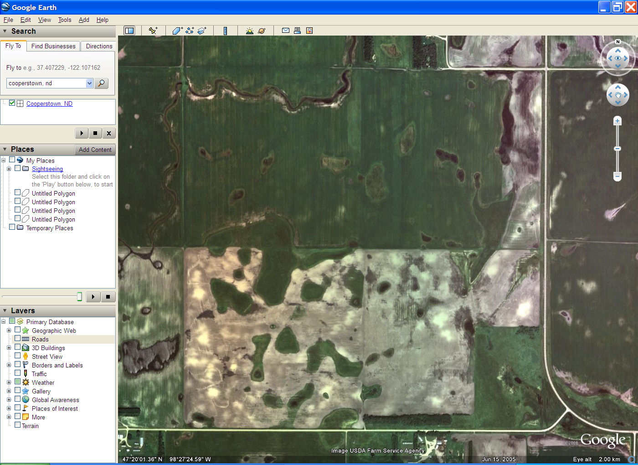638x465 pixels.
Task: View in Google Maps icon
Action: tap(309, 31)
